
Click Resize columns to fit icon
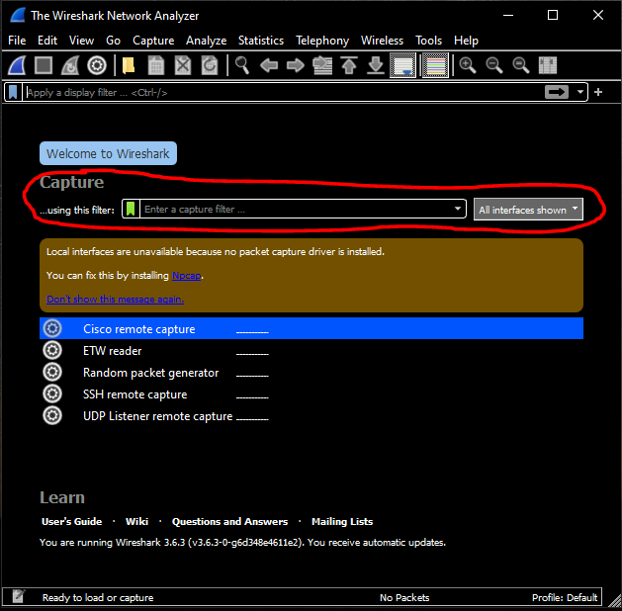548,65
